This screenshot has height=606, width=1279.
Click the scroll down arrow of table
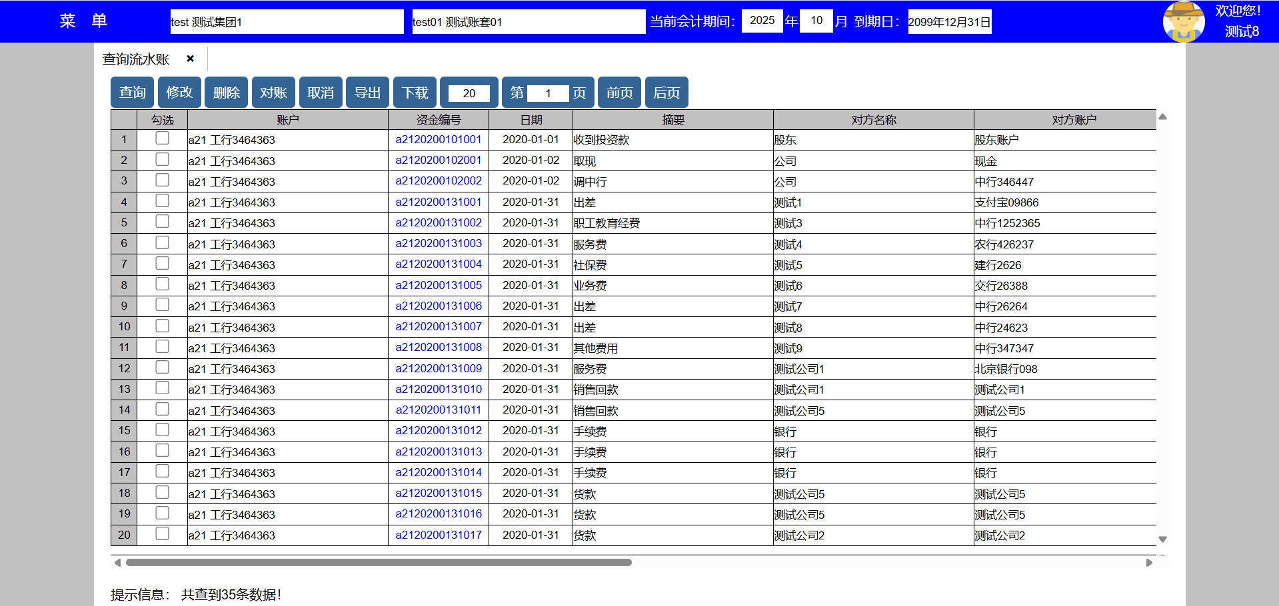1162,539
